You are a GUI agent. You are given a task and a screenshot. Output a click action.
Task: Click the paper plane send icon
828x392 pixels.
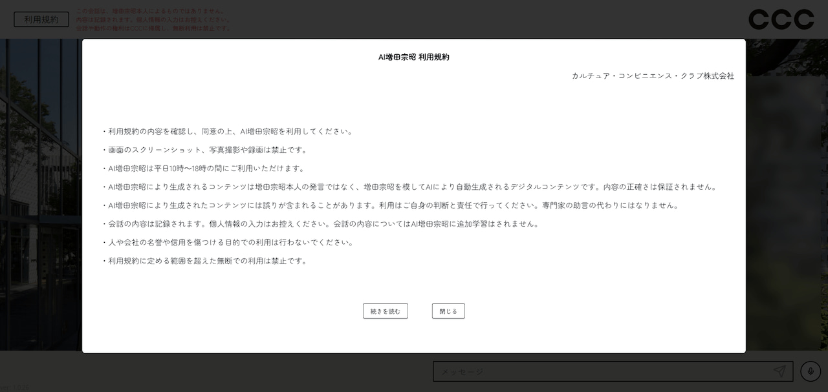779,371
